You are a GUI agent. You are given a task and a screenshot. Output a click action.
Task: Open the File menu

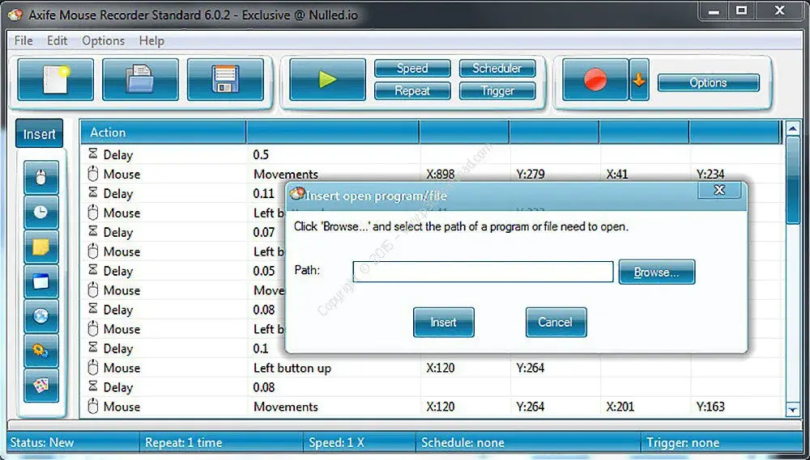23,40
